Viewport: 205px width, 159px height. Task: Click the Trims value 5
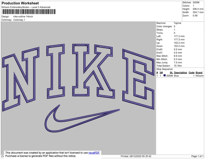point(175,33)
